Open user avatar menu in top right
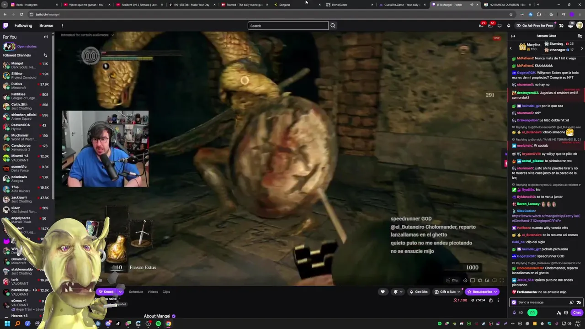 (x=580, y=26)
